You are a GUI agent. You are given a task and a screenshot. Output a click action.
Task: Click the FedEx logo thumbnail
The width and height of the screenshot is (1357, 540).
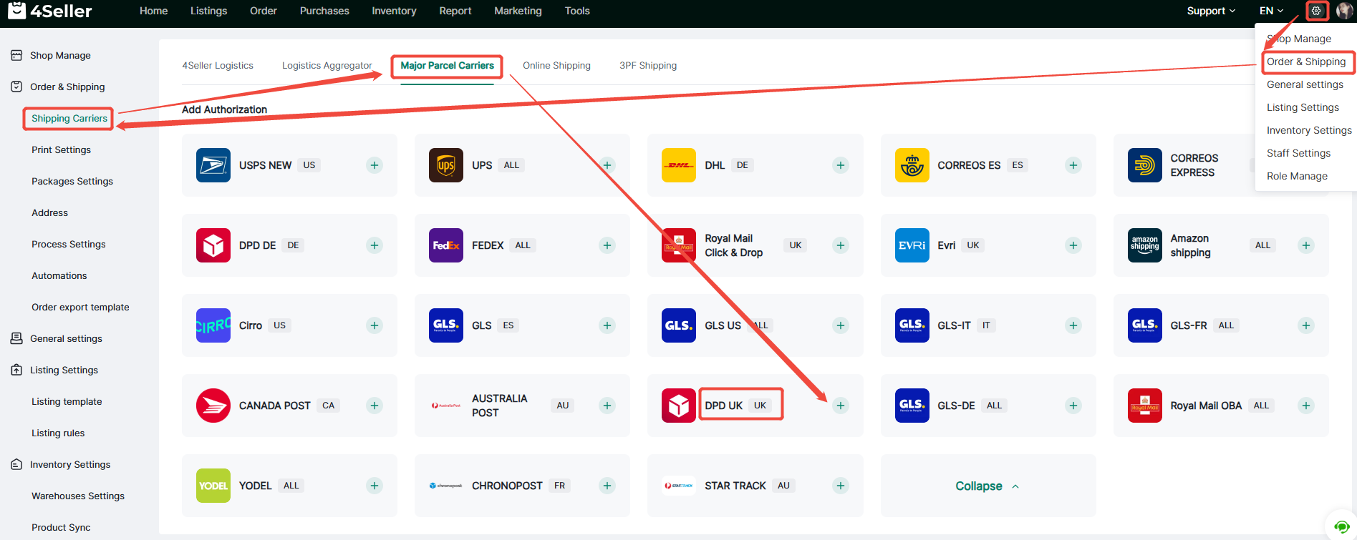pos(446,245)
